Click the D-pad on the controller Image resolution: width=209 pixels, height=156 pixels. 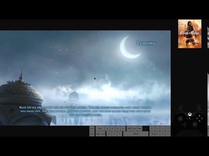[x=185, y=125]
